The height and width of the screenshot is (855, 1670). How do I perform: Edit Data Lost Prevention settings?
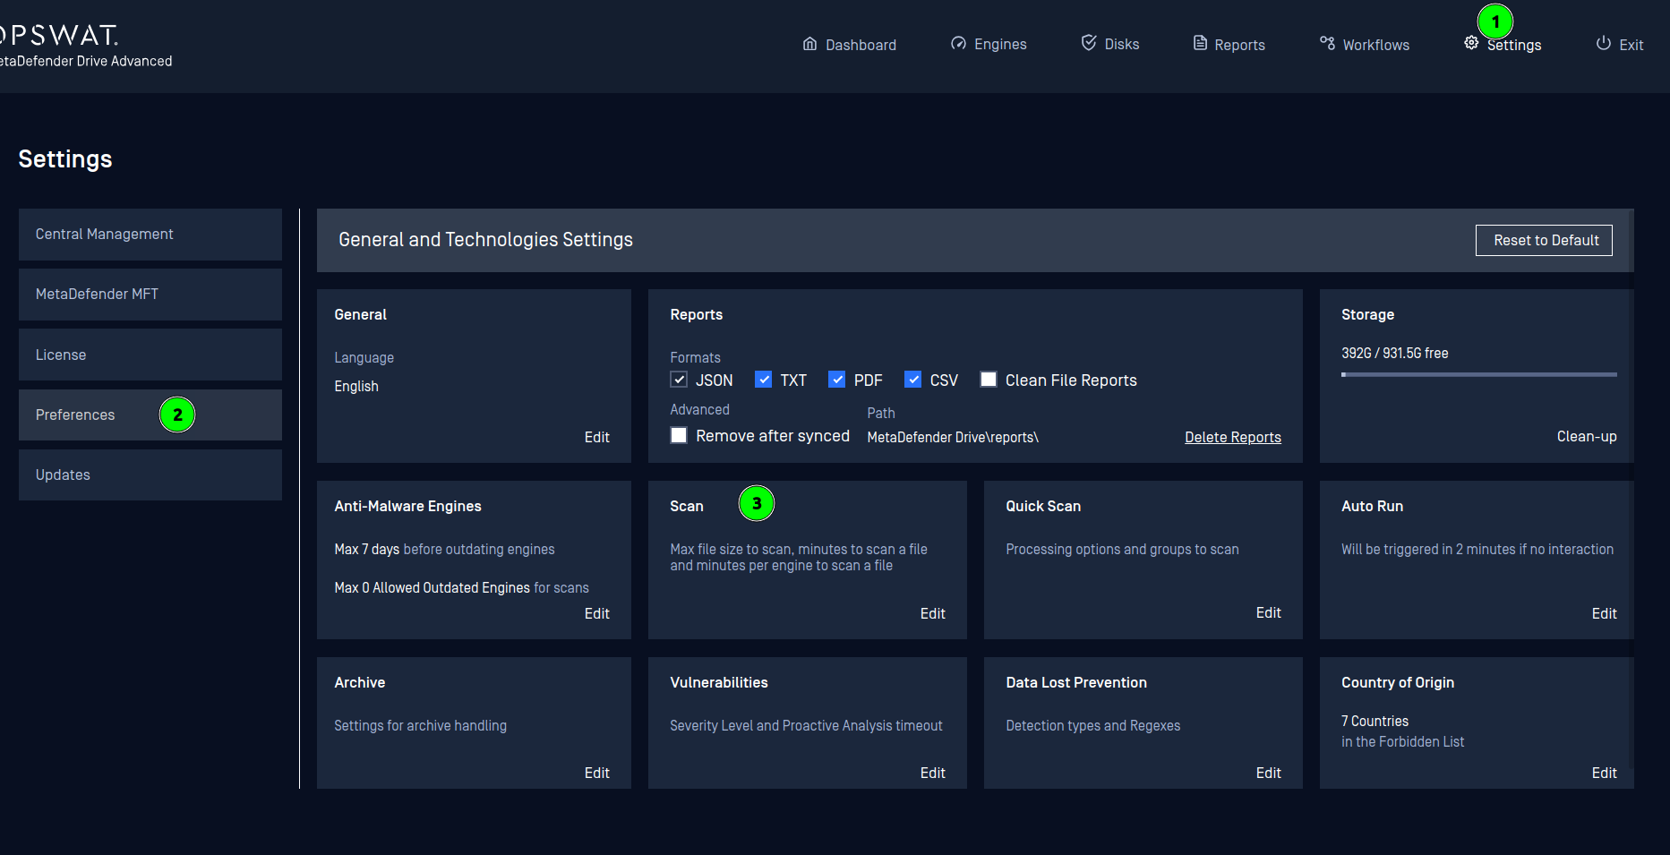click(1268, 773)
